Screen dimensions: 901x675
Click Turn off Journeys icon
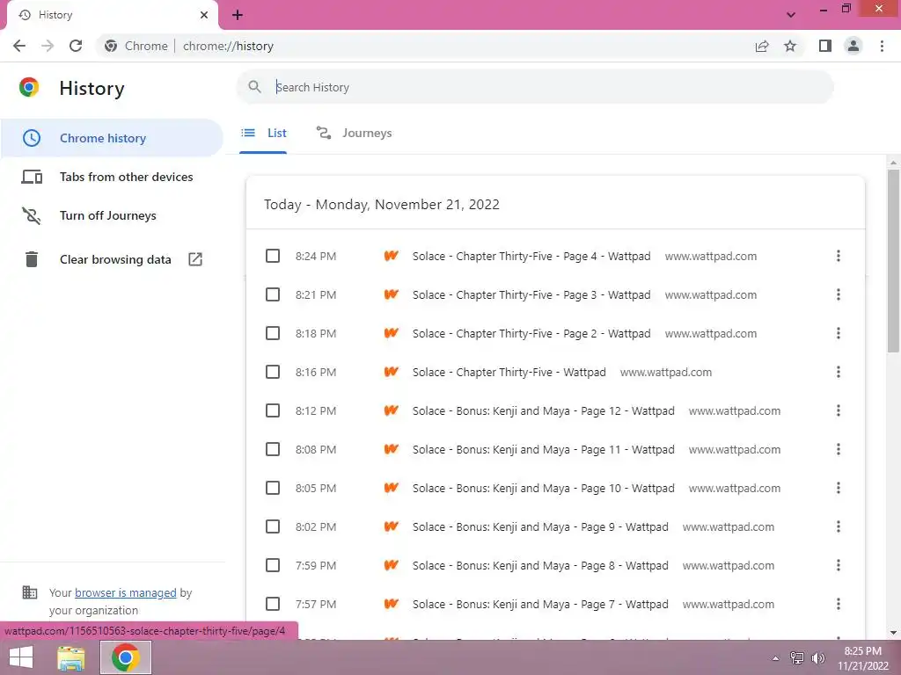click(32, 216)
